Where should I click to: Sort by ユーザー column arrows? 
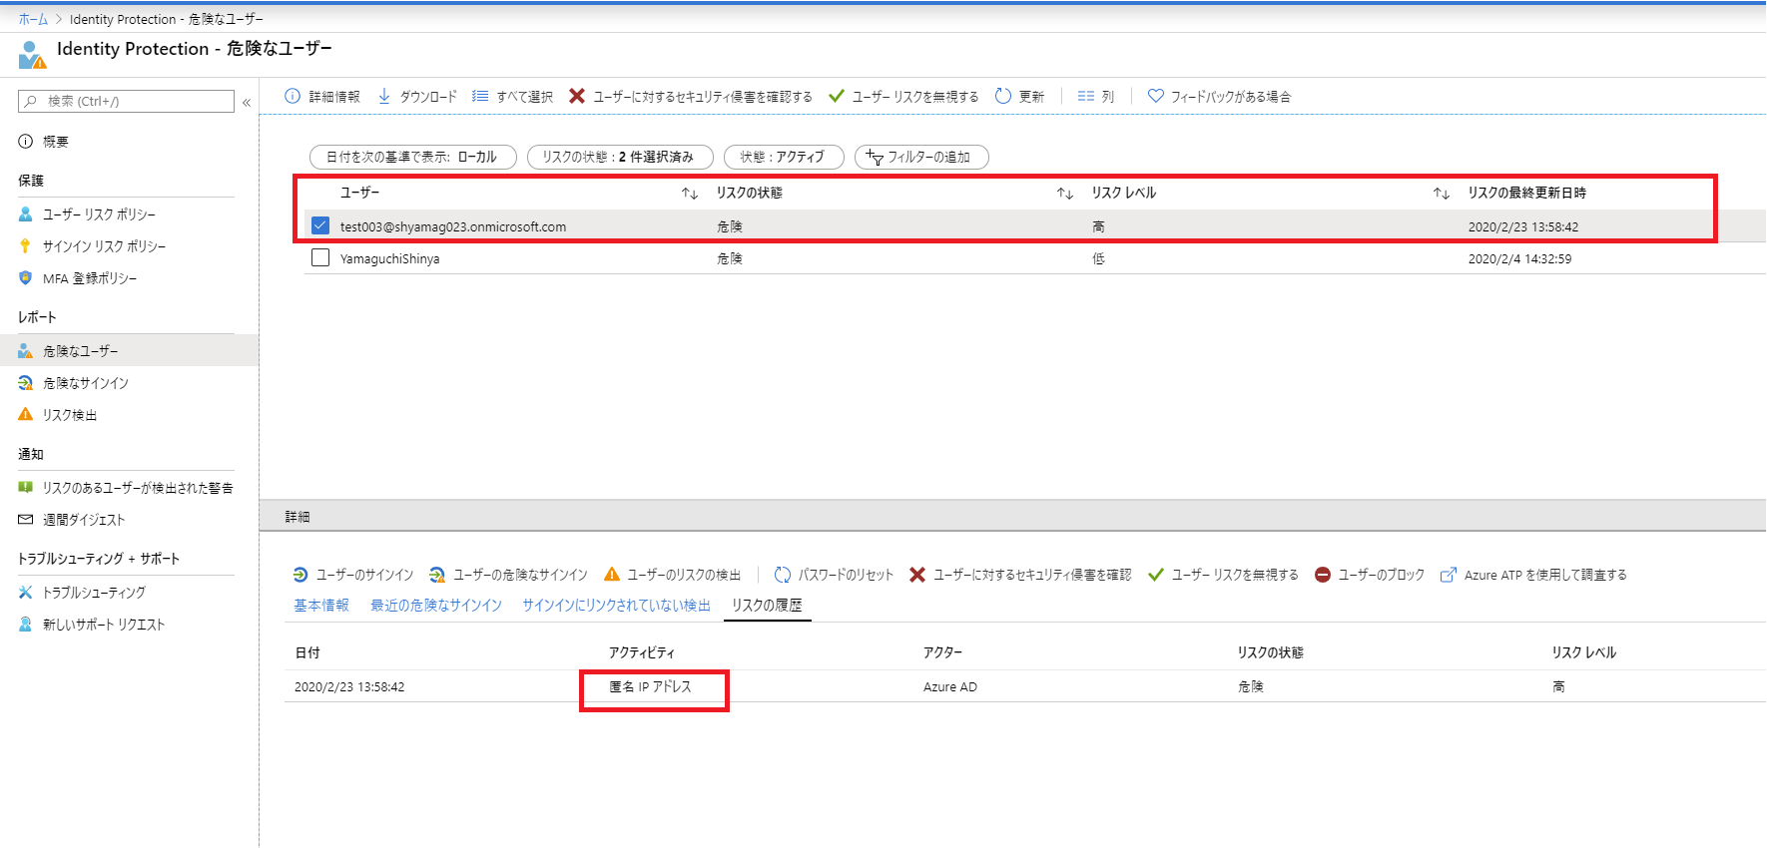(690, 194)
